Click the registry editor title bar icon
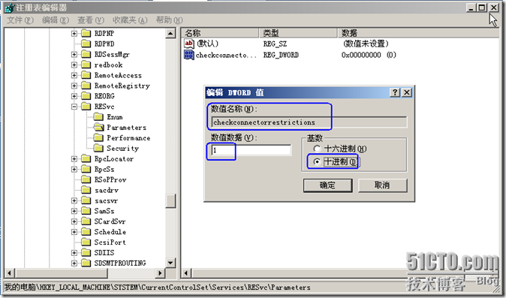This screenshot has width=506, height=298. 10,8
